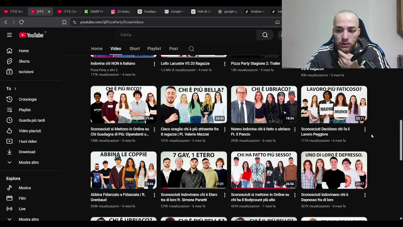
Task: Click the bookmark icon in address bar
Action: (x=64, y=22)
